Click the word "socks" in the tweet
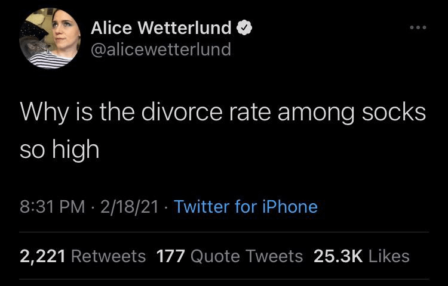The image size is (448, 286). pyautogui.click(x=394, y=111)
